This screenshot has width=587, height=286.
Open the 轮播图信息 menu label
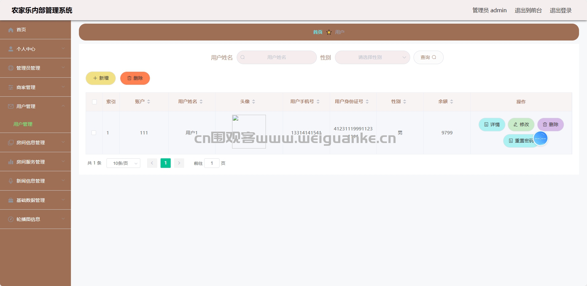[28, 219]
